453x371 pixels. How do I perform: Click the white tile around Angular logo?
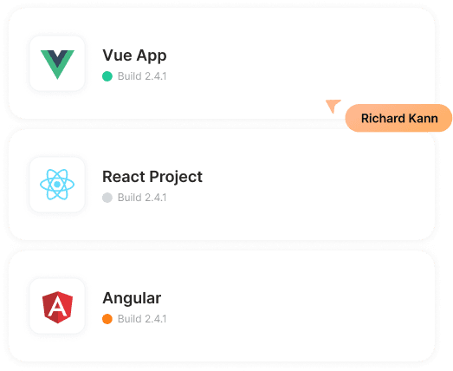coord(57,306)
